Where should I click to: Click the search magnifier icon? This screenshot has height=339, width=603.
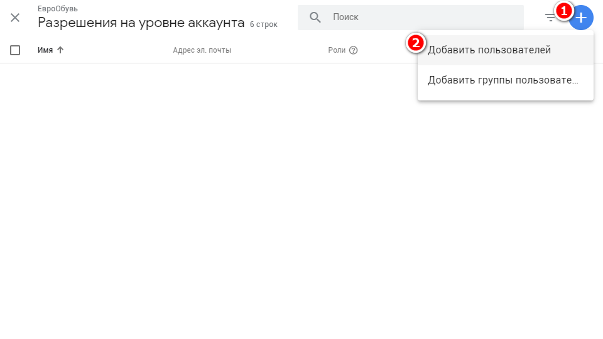click(x=315, y=18)
